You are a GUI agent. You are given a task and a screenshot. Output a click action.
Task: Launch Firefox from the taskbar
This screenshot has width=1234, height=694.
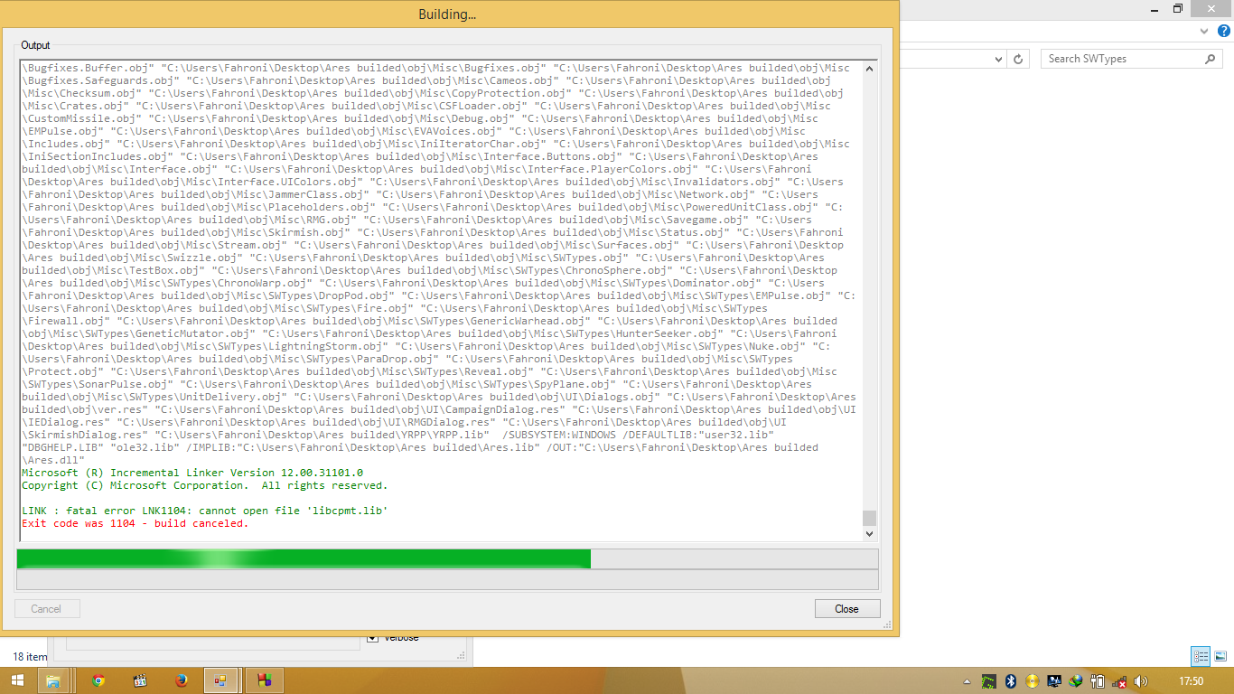pos(182,680)
